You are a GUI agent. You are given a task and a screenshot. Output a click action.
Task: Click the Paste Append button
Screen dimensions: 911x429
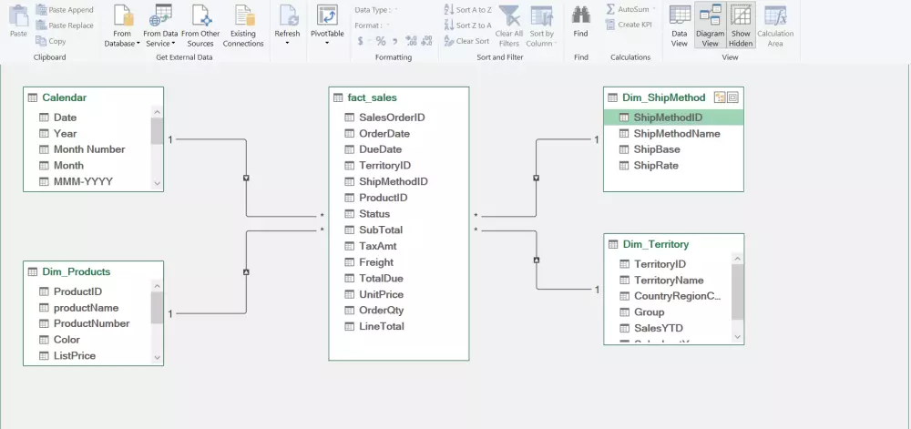tap(64, 10)
